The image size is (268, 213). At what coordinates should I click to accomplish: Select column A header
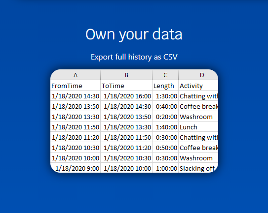coord(76,75)
